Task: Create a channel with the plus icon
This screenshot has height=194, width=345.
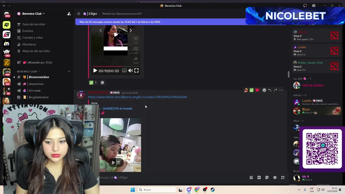Action: pyautogui.click(x=69, y=71)
